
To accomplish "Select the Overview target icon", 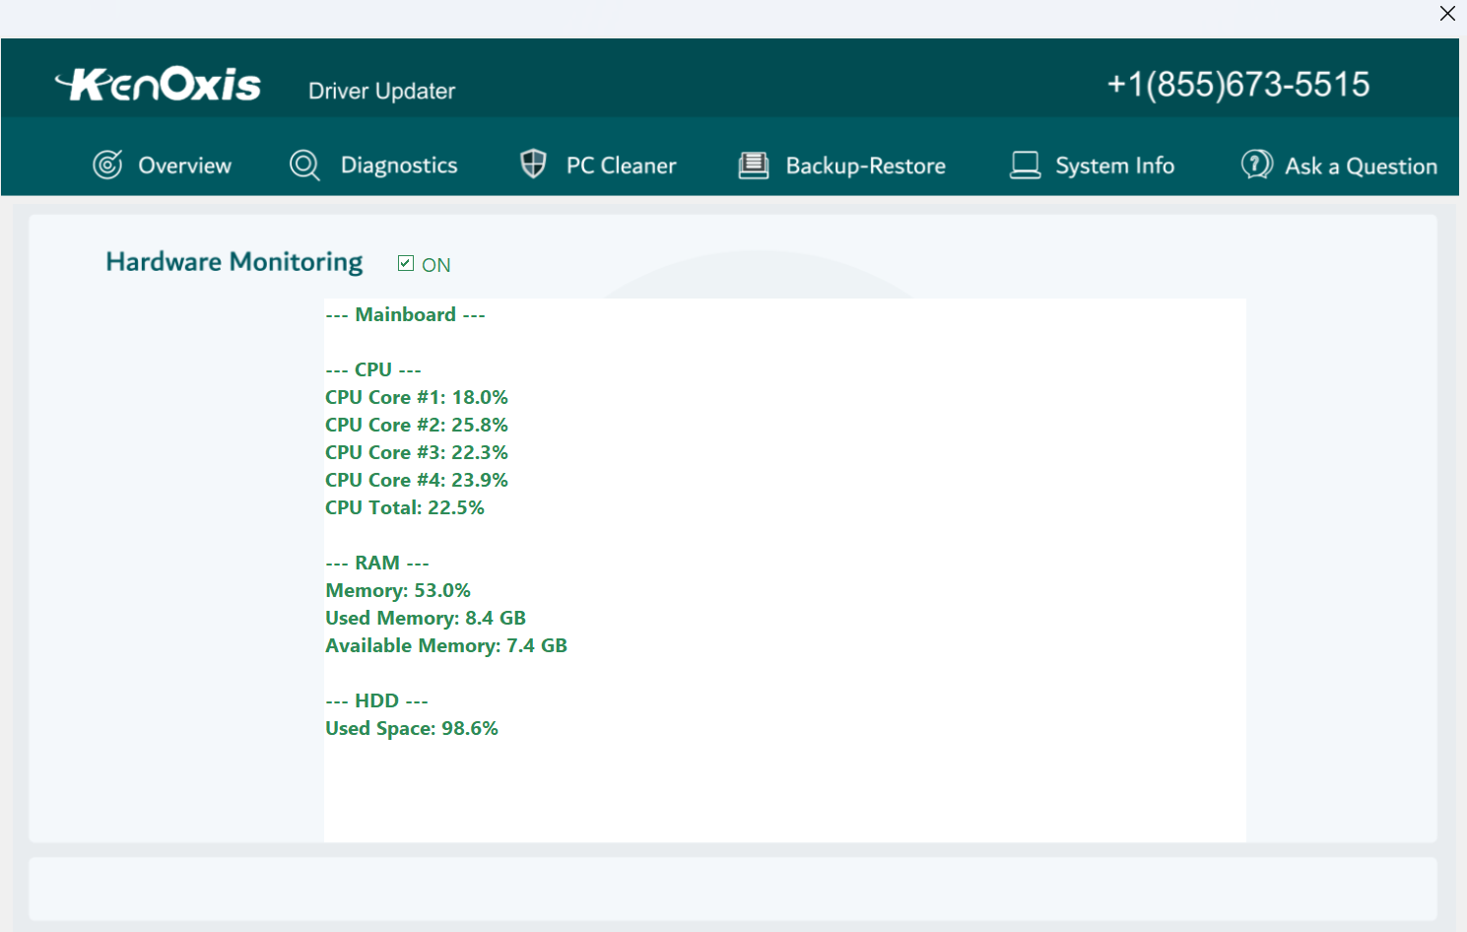I will [x=107, y=165].
